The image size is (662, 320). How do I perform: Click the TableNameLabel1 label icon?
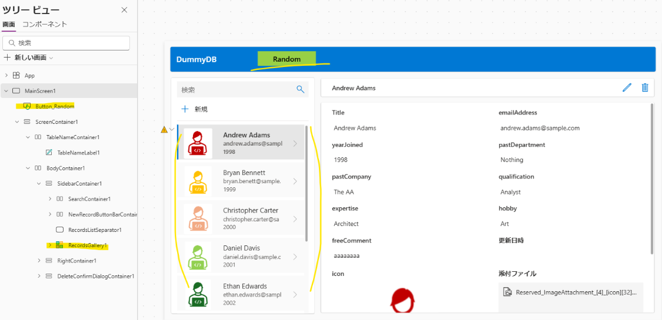click(x=49, y=153)
